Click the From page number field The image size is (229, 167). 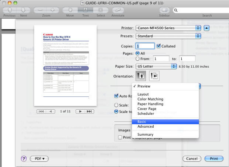(161, 59)
